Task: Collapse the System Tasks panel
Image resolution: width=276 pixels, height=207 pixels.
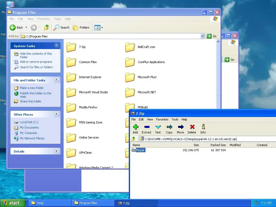Action: [57, 46]
